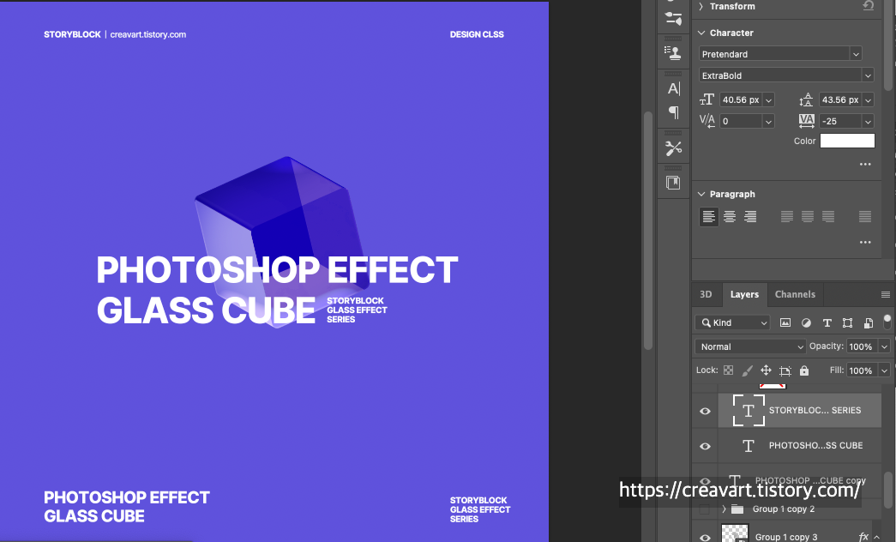Click the white text Color swatch

pyautogui.click(x=847, y=141)
